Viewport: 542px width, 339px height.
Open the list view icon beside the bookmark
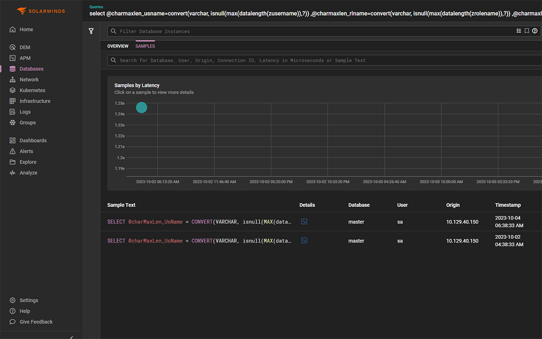(x=519, y=31)
